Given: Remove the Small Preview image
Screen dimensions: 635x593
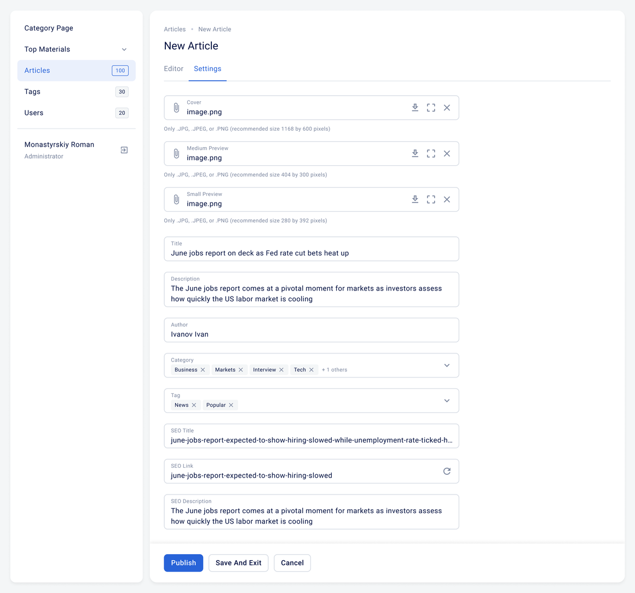Looking at the screenshot, I should pos(447,199).
